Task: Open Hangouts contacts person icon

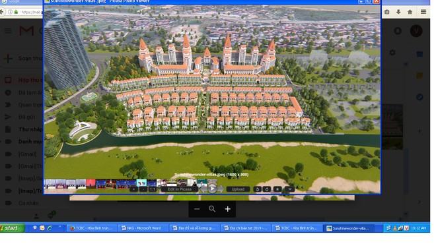Action: click(x=36, y=216)
